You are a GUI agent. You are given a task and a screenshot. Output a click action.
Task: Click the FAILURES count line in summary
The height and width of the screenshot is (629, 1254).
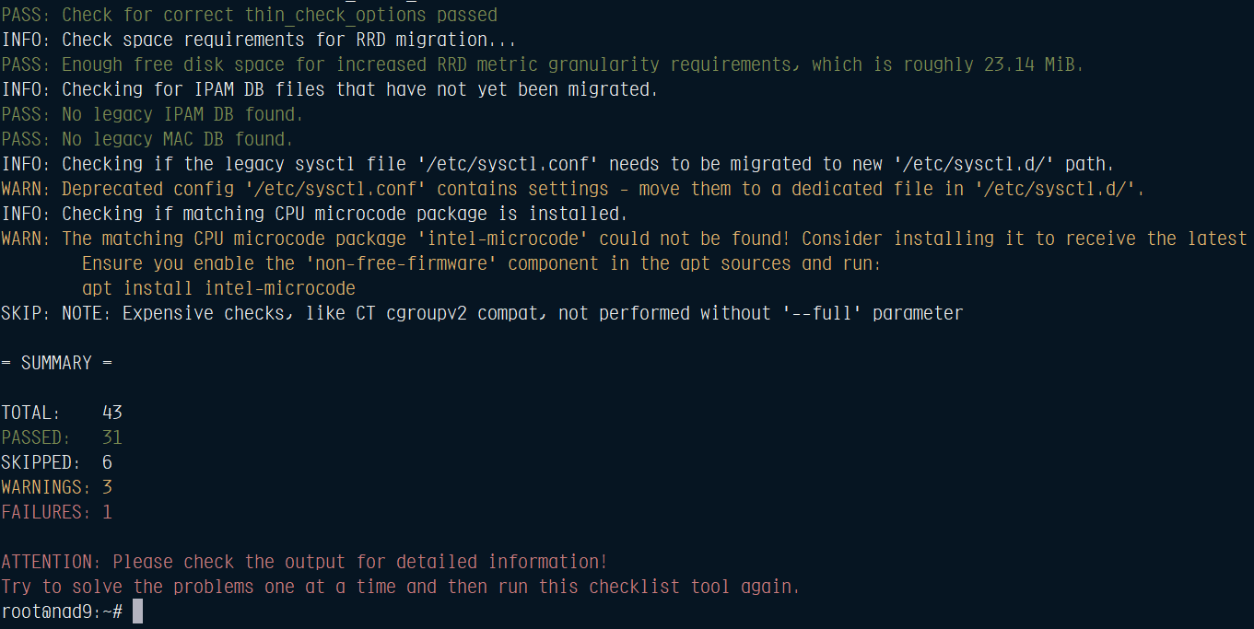point(56,512)
